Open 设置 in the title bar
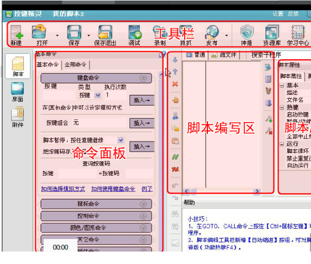The width and height of the screenshot is (311, 264). (278, 14)
